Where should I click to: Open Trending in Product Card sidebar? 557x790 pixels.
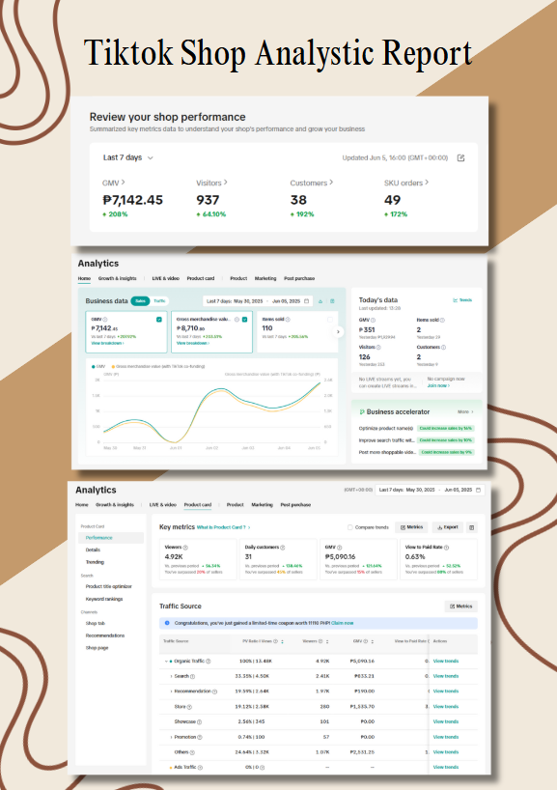(x=95, y=562)
